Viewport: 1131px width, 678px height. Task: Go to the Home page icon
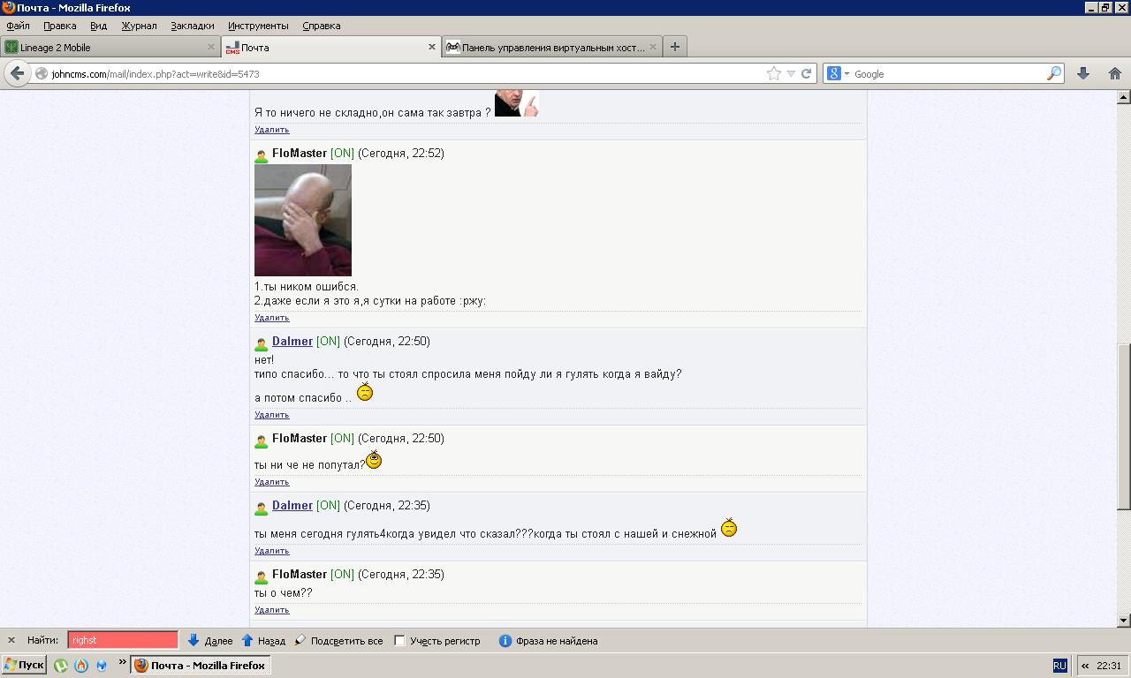pyautogui.click(x=1114, y=74)
